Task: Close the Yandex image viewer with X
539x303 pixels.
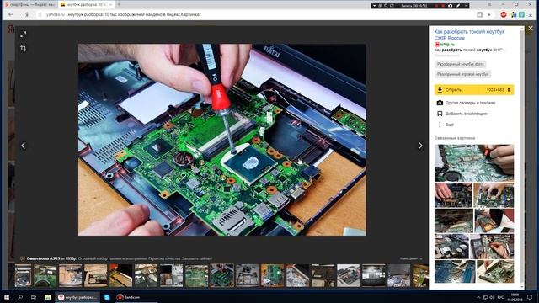Action: click(530, 29)
